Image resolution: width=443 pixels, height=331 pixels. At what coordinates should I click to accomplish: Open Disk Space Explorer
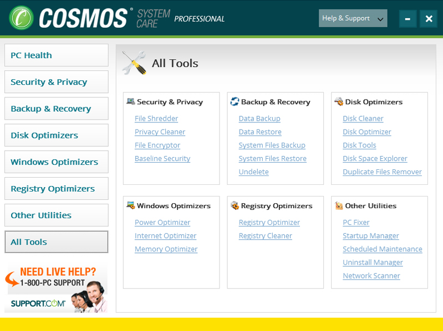[375, 158]
